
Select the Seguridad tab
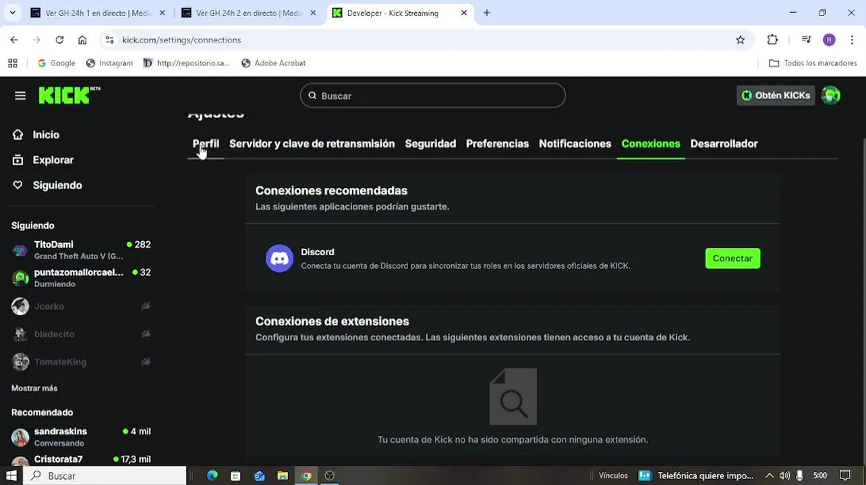pos(430,143)
